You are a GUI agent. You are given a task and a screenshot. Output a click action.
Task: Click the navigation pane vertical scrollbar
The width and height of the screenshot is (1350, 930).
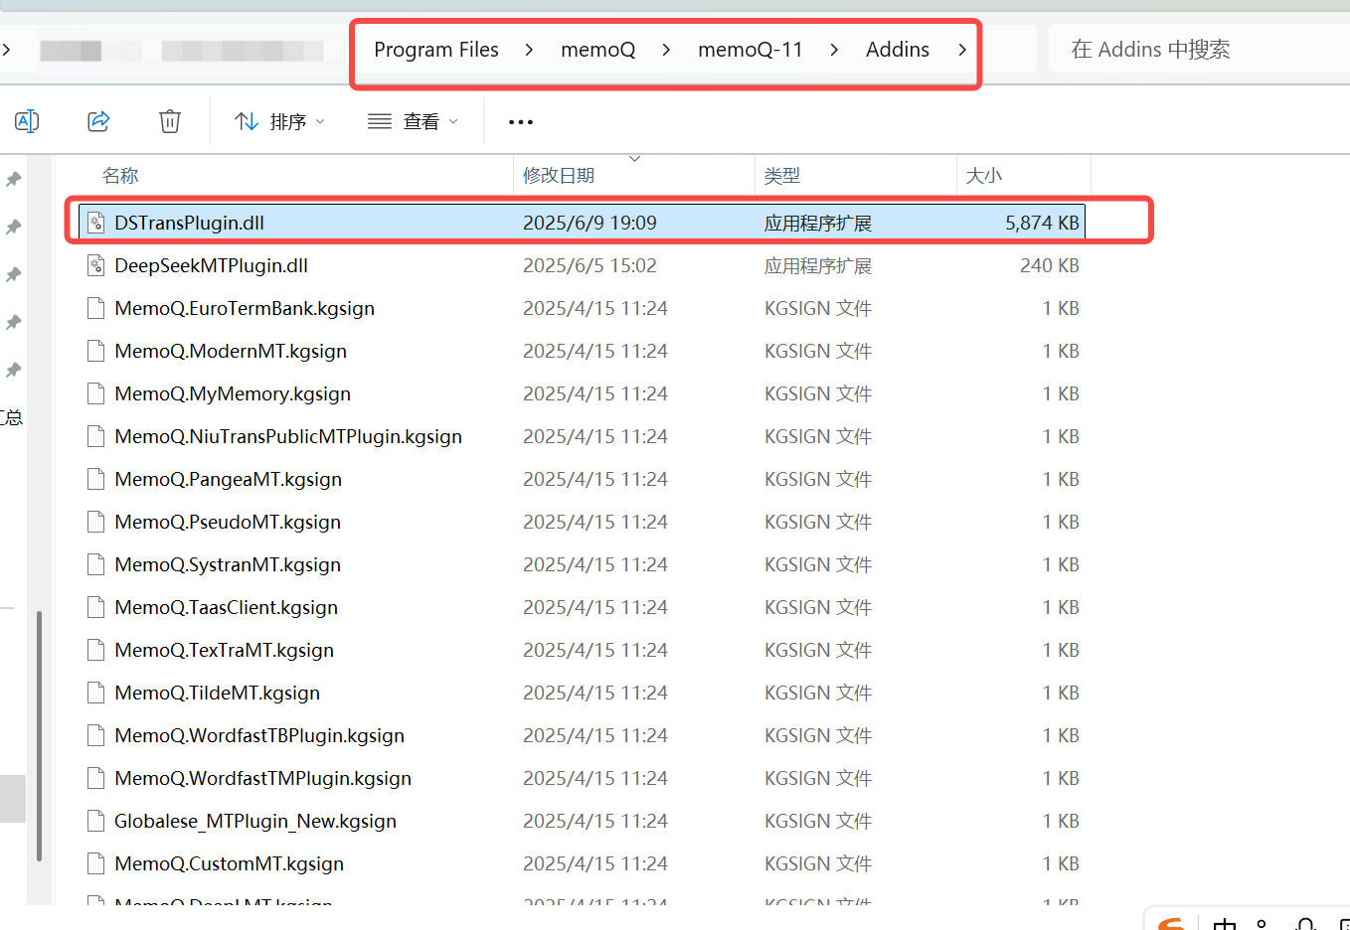(x=39, y=735)
